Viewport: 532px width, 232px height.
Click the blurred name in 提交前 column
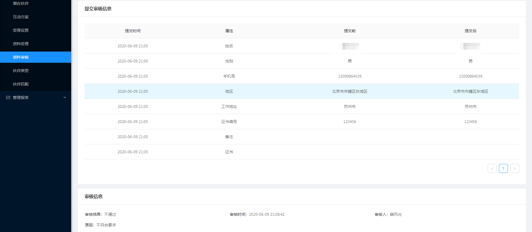pos(350,46)
